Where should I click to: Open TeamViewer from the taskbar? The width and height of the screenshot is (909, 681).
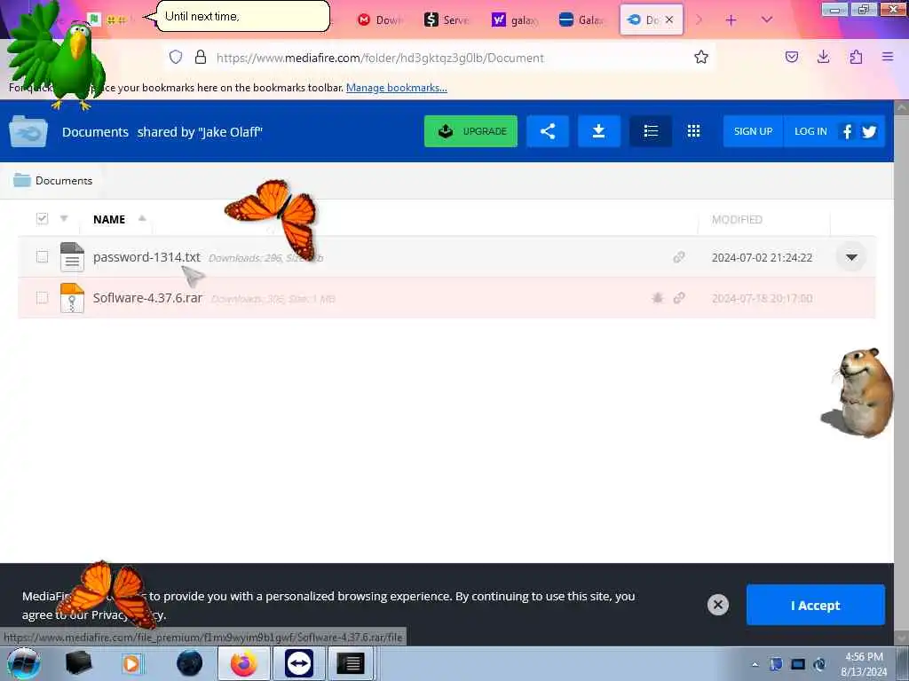pos(298,663)
